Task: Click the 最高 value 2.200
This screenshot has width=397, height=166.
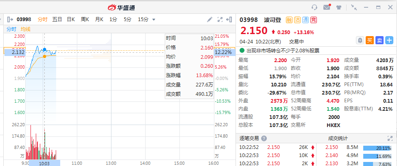Action: click(x=280, y=60)
